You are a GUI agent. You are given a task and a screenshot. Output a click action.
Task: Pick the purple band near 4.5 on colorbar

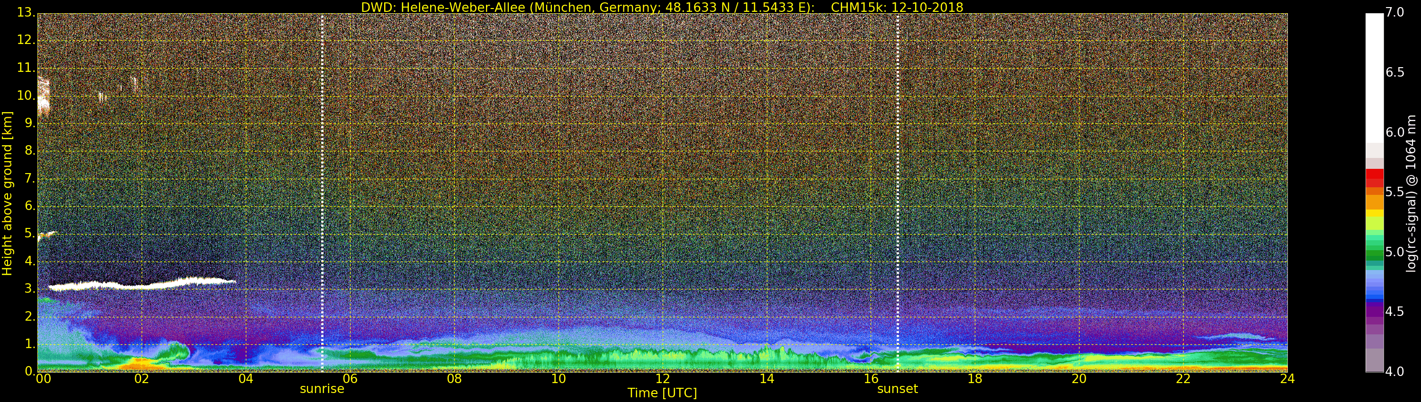(x=1374, y=311)
